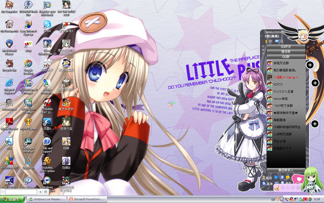Open the Easy Internet Sign-up shortcut
324x203 pixels.
(28, 28)
